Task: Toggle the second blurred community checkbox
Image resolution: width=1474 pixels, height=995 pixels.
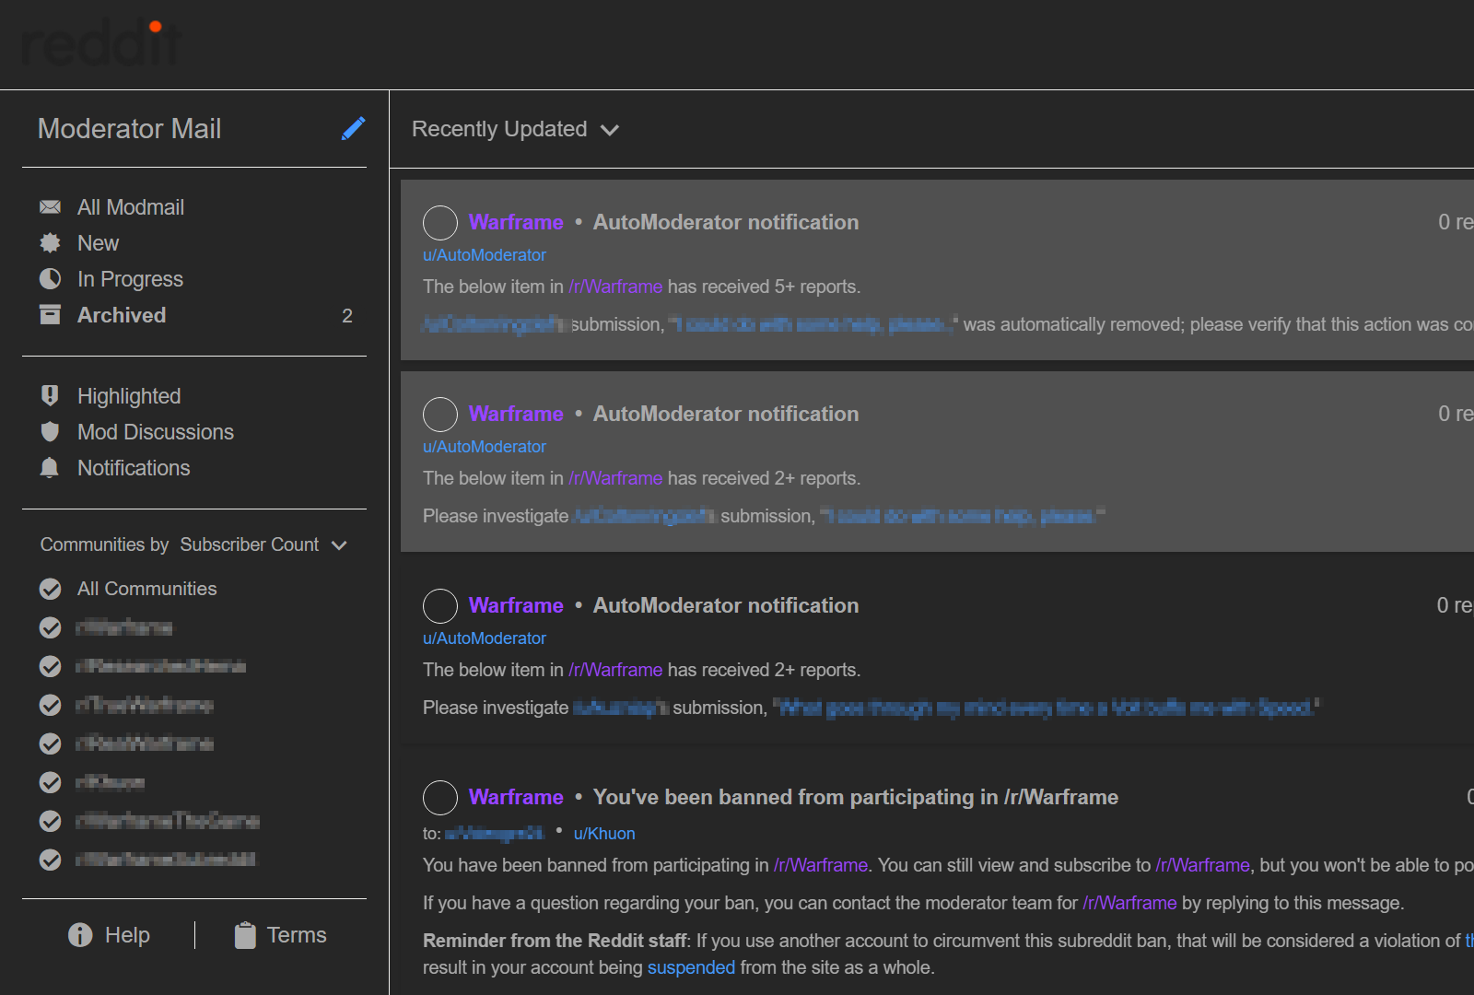Action: [51, 666]
